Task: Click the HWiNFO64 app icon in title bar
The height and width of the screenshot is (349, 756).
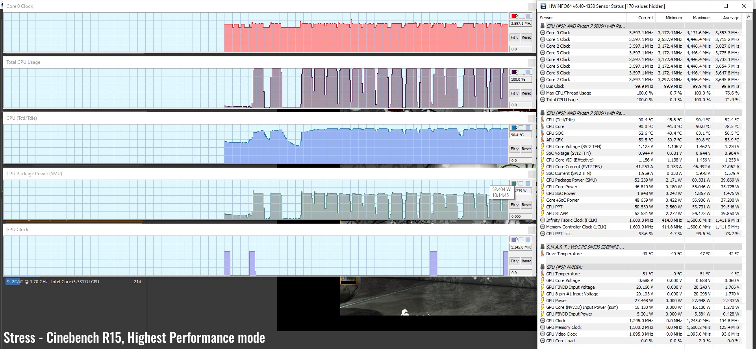Action: pyautogui.click(x=543, y=6)
